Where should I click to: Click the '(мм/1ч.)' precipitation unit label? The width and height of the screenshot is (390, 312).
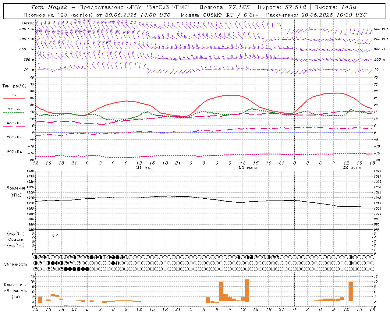click(16, 245)
